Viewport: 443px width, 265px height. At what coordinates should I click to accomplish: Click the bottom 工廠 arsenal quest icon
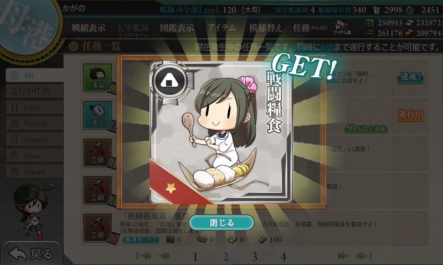(97, 228)
